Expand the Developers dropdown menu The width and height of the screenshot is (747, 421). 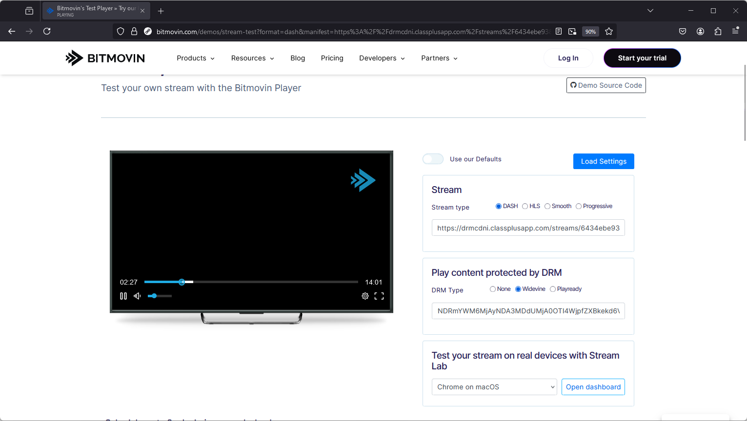[x=382, y=58]
